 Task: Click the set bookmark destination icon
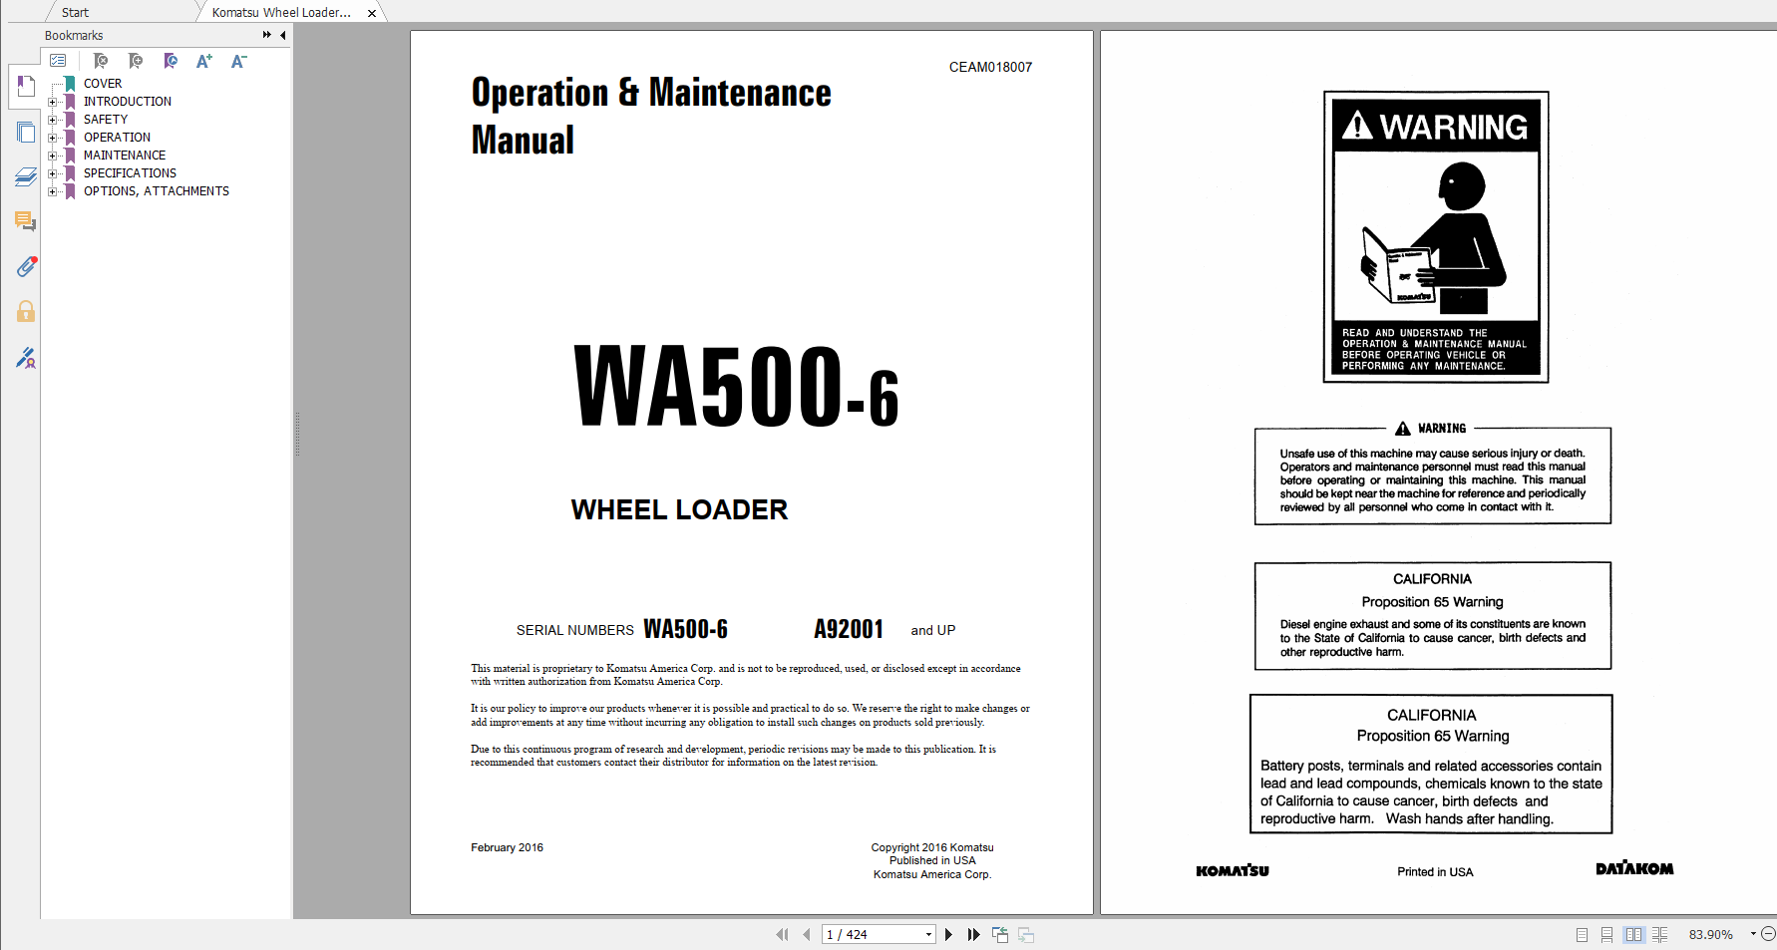tap(171, 61)
